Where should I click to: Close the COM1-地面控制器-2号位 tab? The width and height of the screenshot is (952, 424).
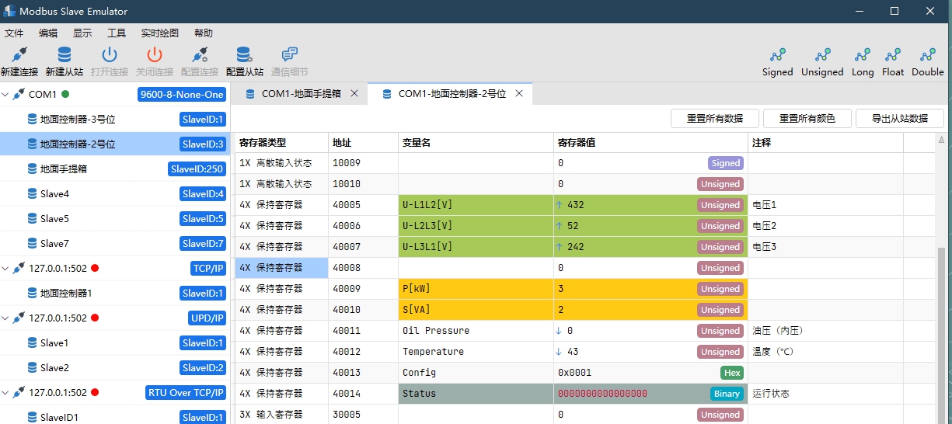pos(519,93)
